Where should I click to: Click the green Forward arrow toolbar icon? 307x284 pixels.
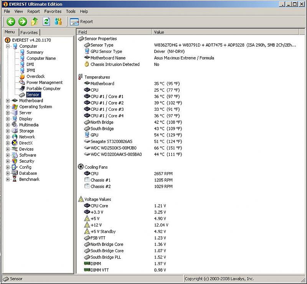coord(23,21)
